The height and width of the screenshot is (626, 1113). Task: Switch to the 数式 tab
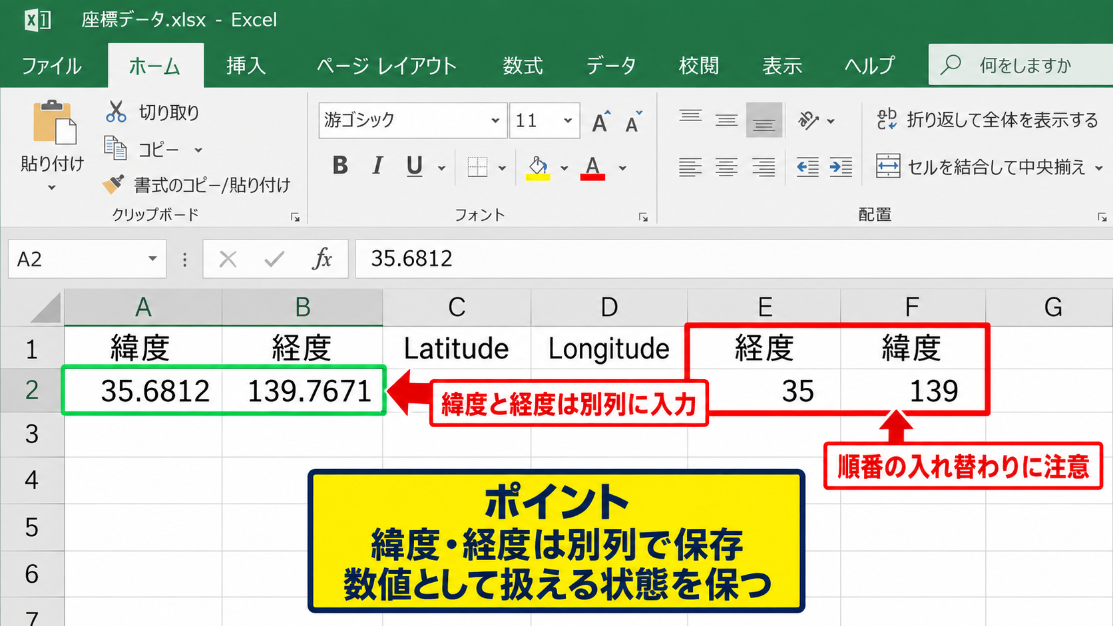point(523,66)
